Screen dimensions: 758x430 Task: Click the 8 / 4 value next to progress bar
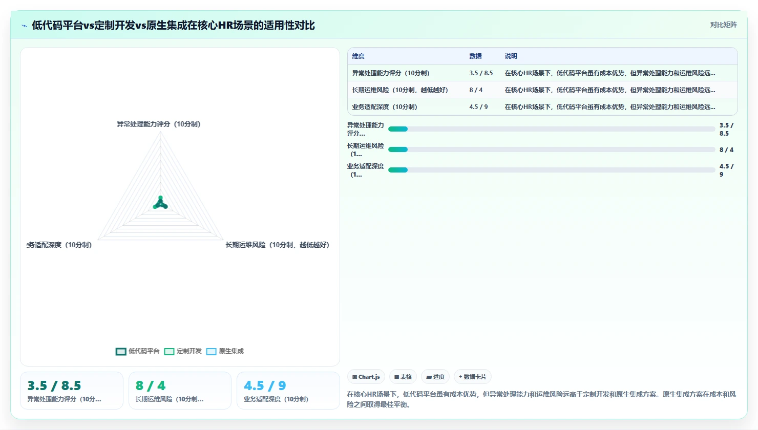pos(726,149)
